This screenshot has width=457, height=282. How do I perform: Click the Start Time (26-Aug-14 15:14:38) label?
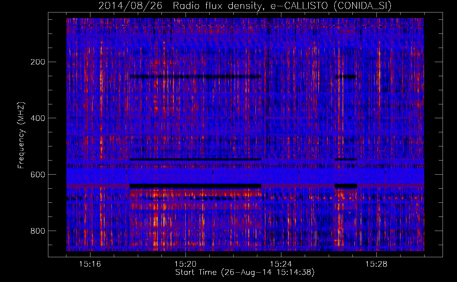click(245, 272)
